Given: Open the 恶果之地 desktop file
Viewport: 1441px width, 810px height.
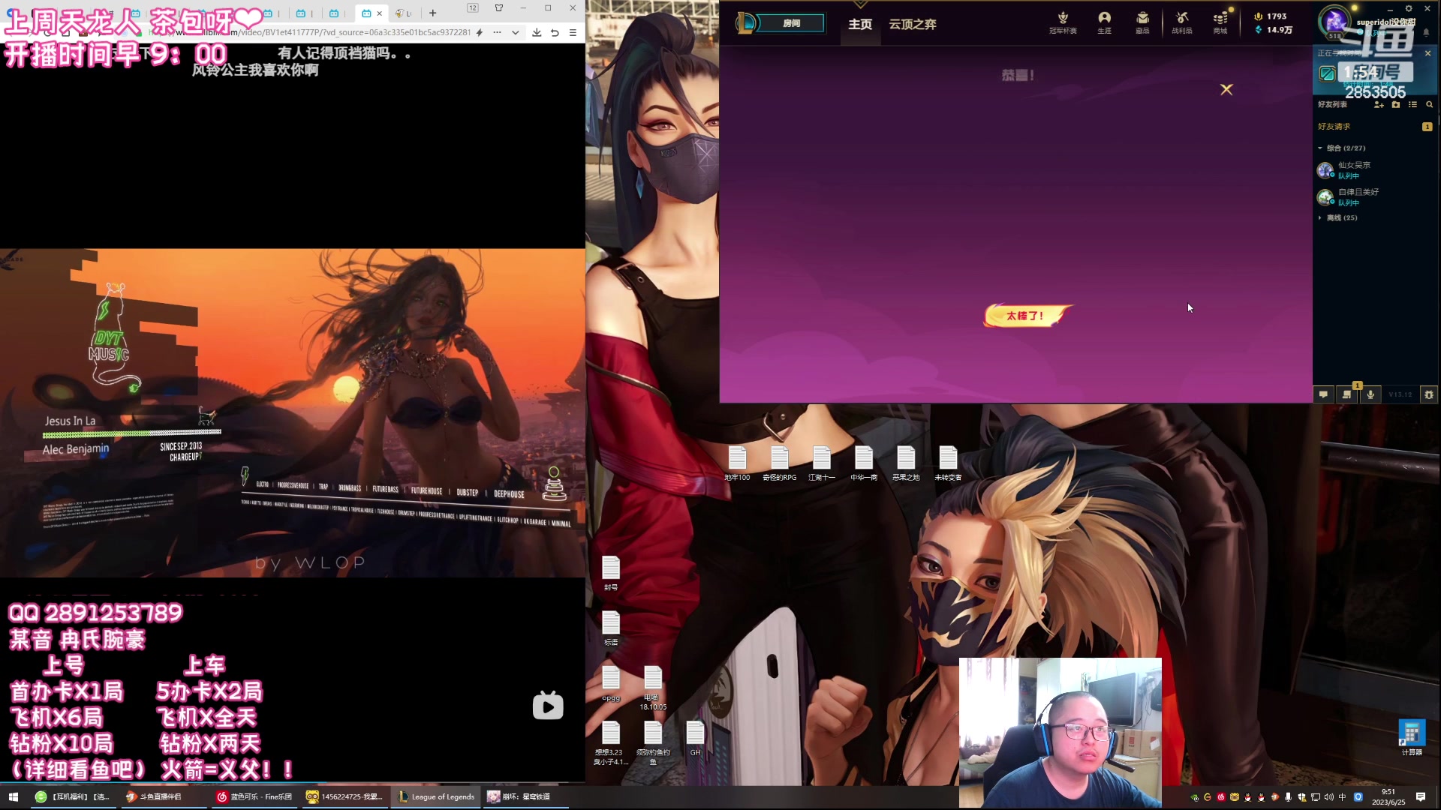Looking at the screenshot, I should 906,463.
